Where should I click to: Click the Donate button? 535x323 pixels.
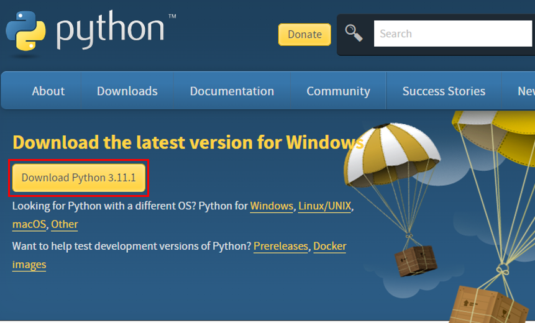pyautogui.click(x=304, y=34)
